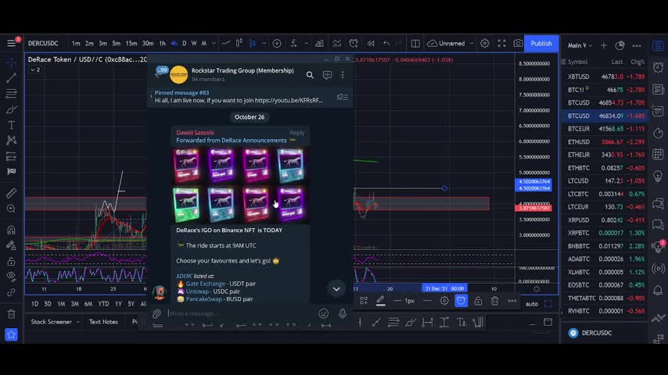
Task: Open the favorites star toolbar button
Action: [x=11, y=334]
